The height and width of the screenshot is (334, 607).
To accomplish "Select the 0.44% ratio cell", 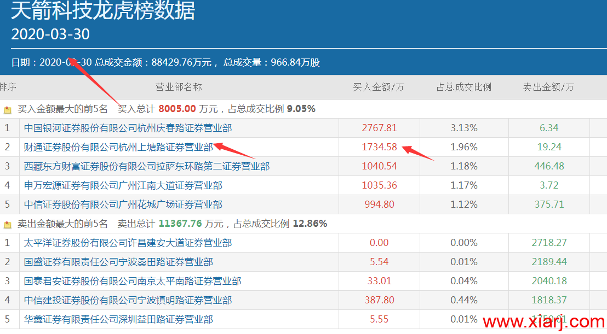I will (464, 300).
